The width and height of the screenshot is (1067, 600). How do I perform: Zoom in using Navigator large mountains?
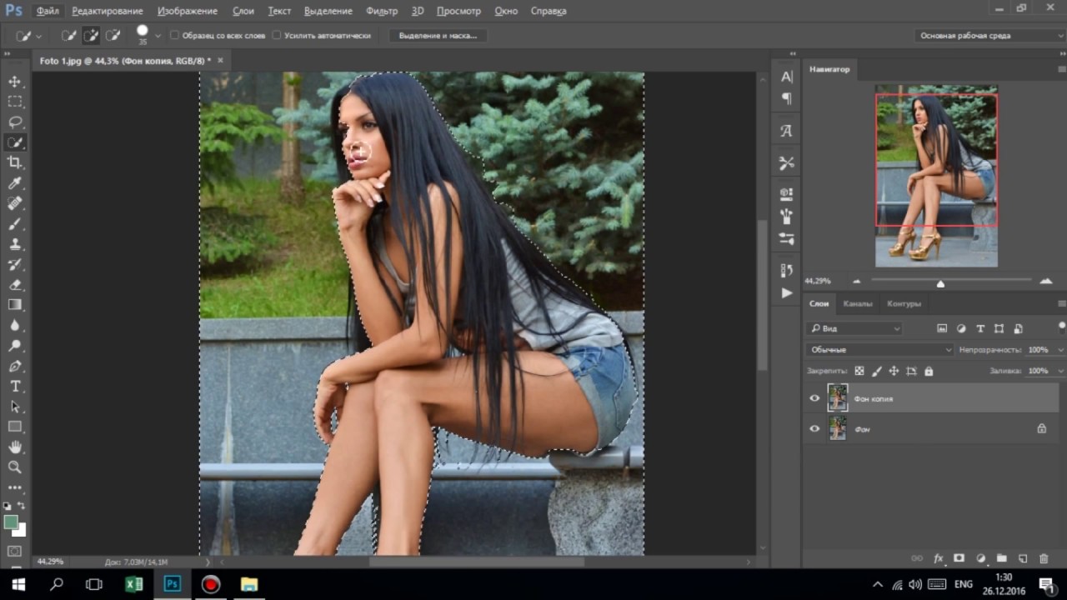tap(1048, 282)
